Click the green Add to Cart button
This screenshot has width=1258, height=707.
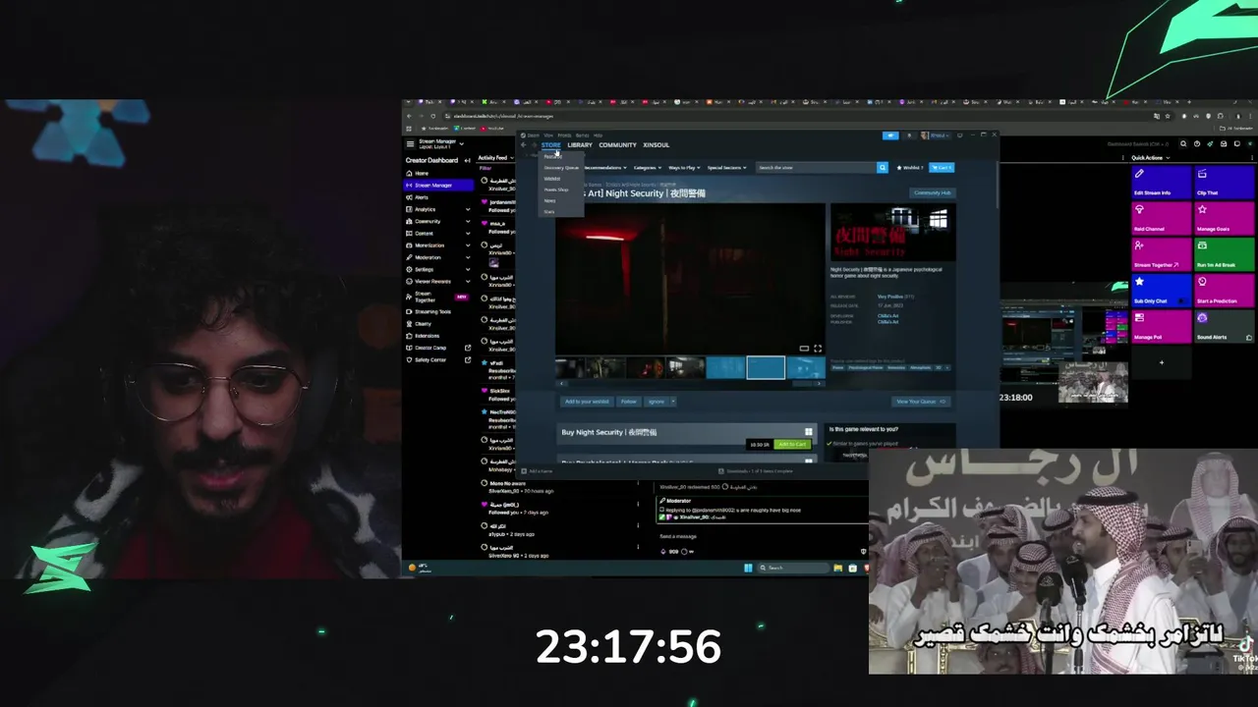pos(791,445)
